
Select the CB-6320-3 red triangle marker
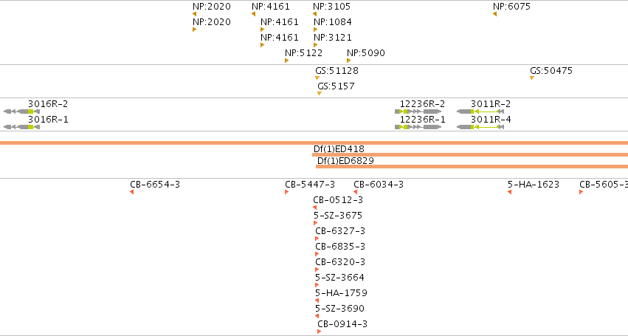click(317, 270)
